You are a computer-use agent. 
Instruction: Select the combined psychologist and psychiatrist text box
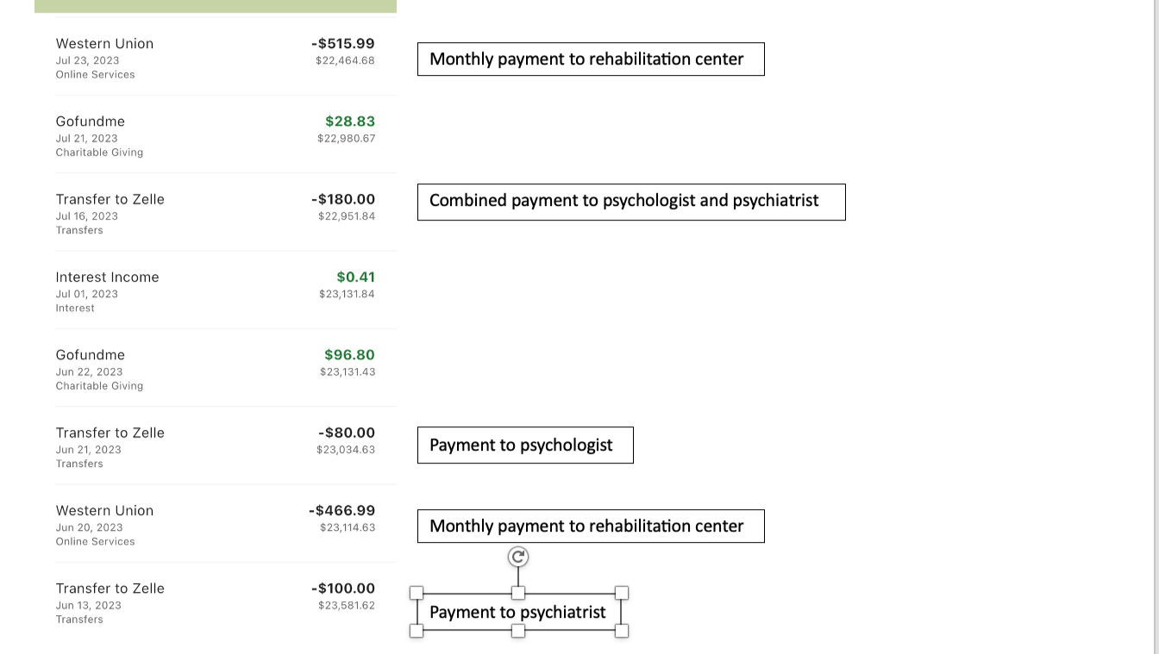(631, 202)
